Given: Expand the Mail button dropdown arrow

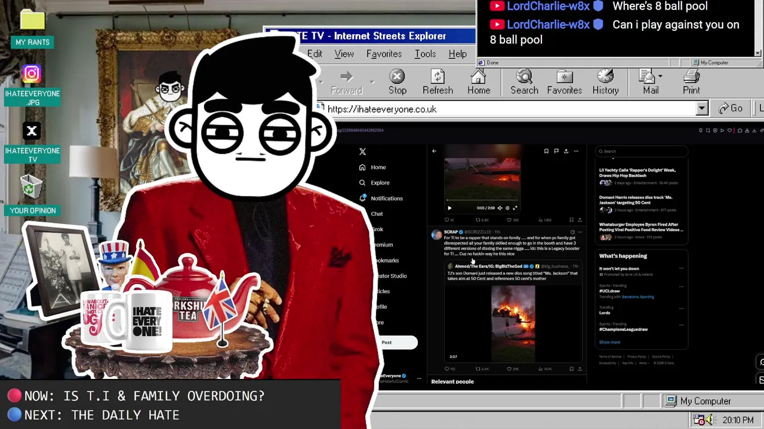Looking at the screenshot, I should tap(660, 77).
